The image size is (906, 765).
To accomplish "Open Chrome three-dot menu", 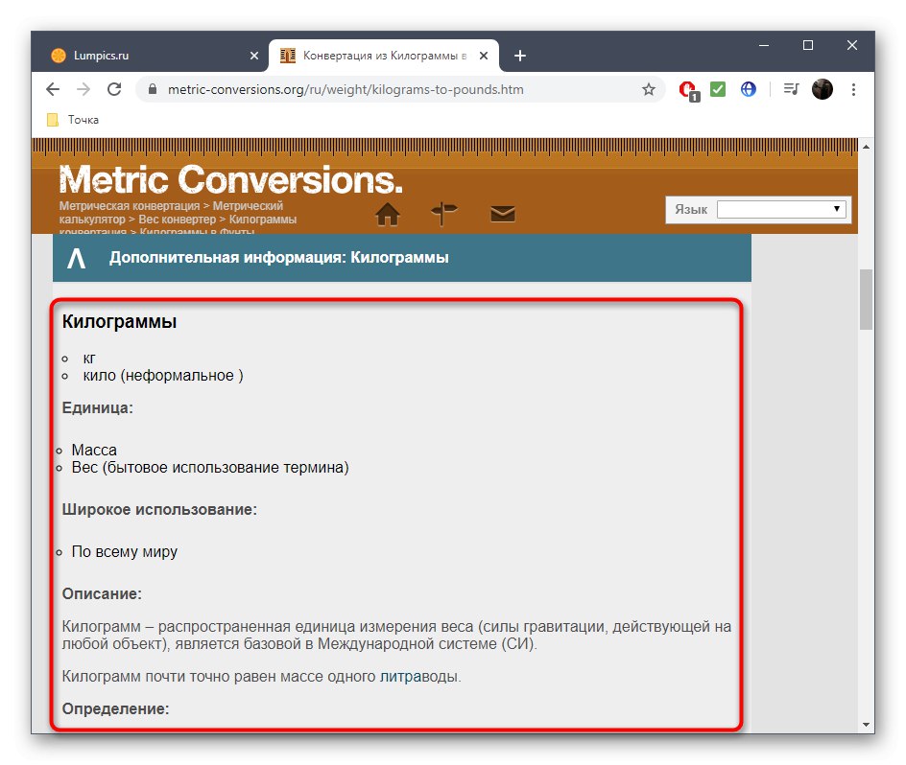I will tap(853, 89).
